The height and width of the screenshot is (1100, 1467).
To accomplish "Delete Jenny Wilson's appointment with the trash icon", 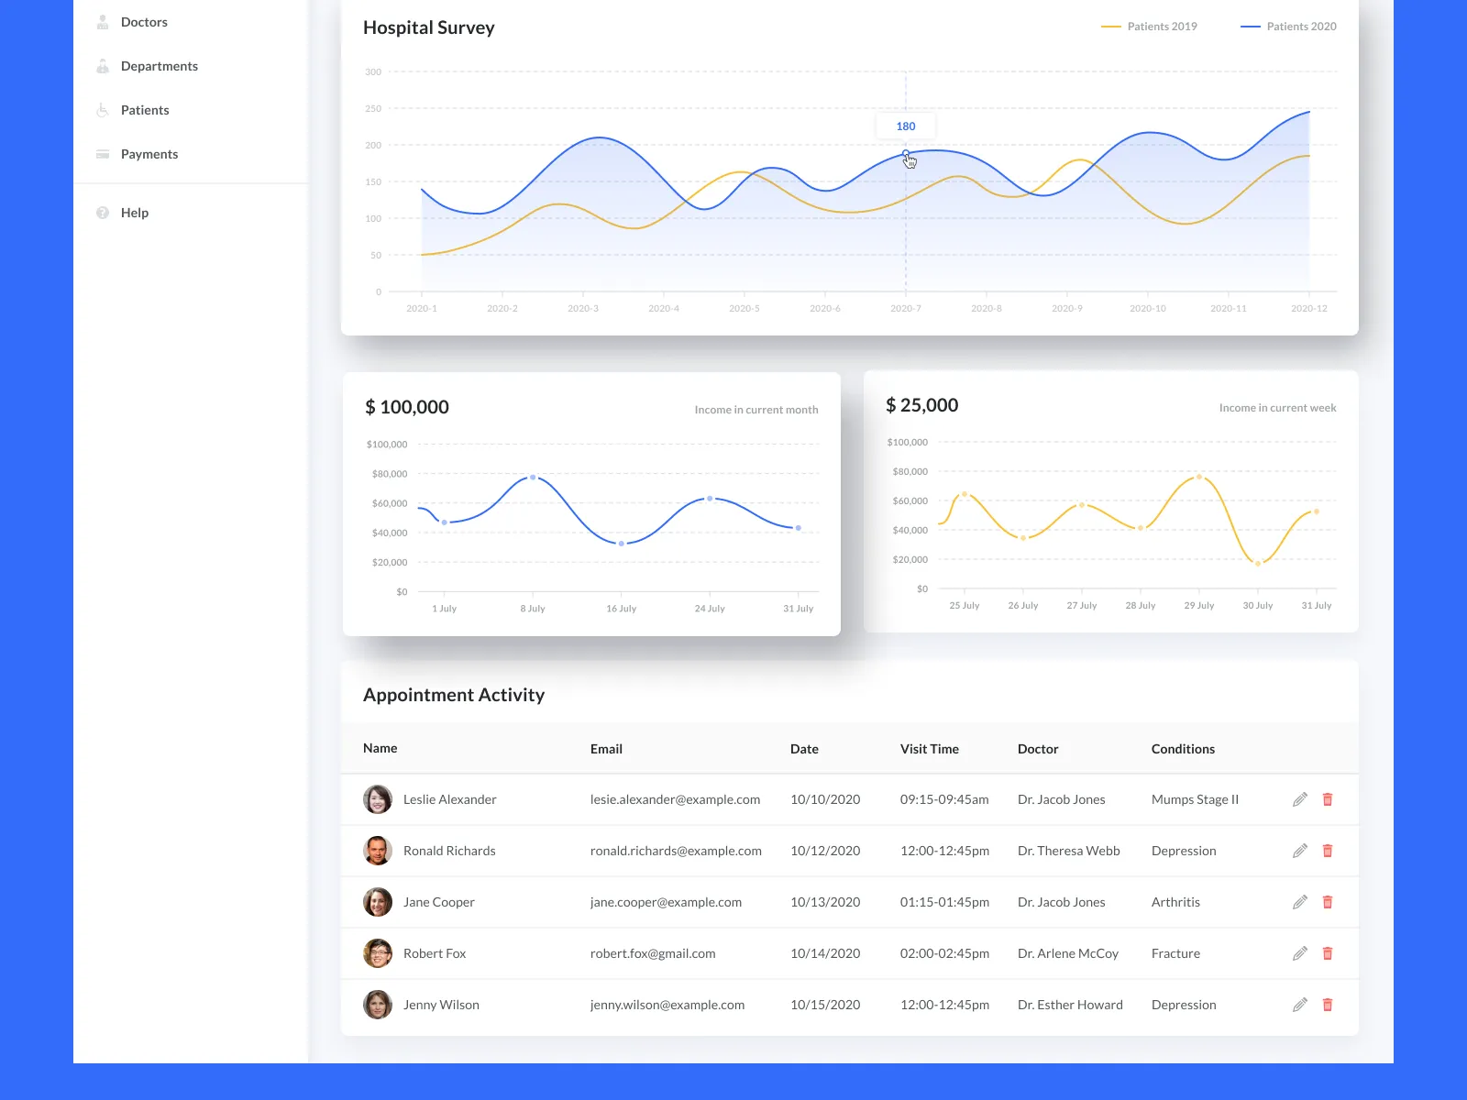I will point(1328,1005).
